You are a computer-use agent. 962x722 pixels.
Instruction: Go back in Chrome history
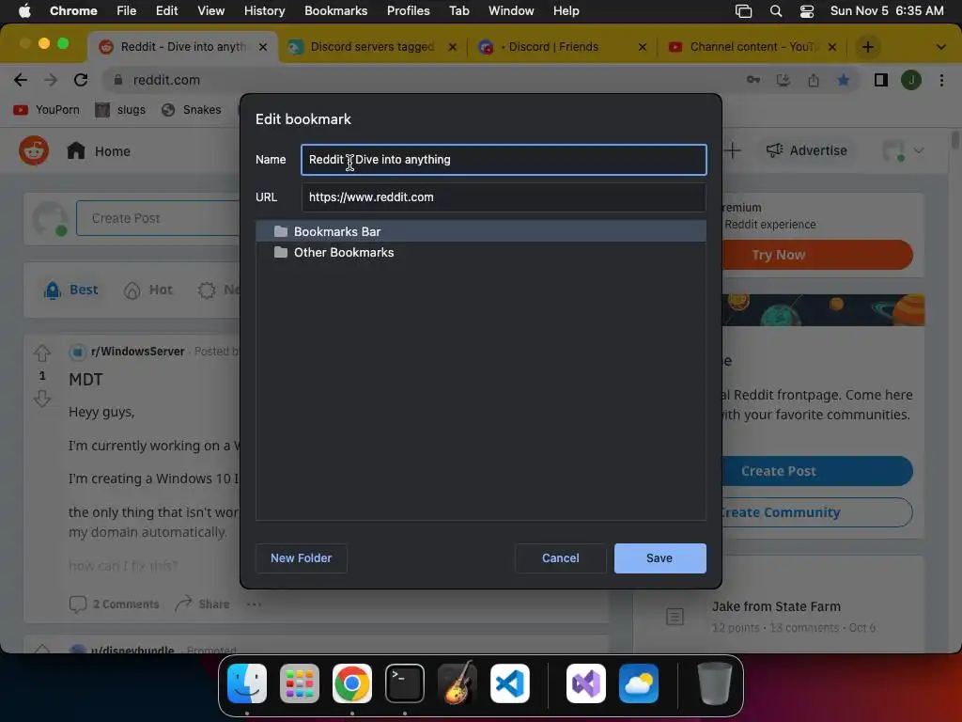click(x=21, y=80)
